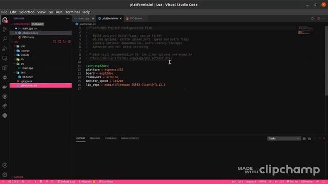
Task: Open the Search view in activity bar
Action: 5,39
